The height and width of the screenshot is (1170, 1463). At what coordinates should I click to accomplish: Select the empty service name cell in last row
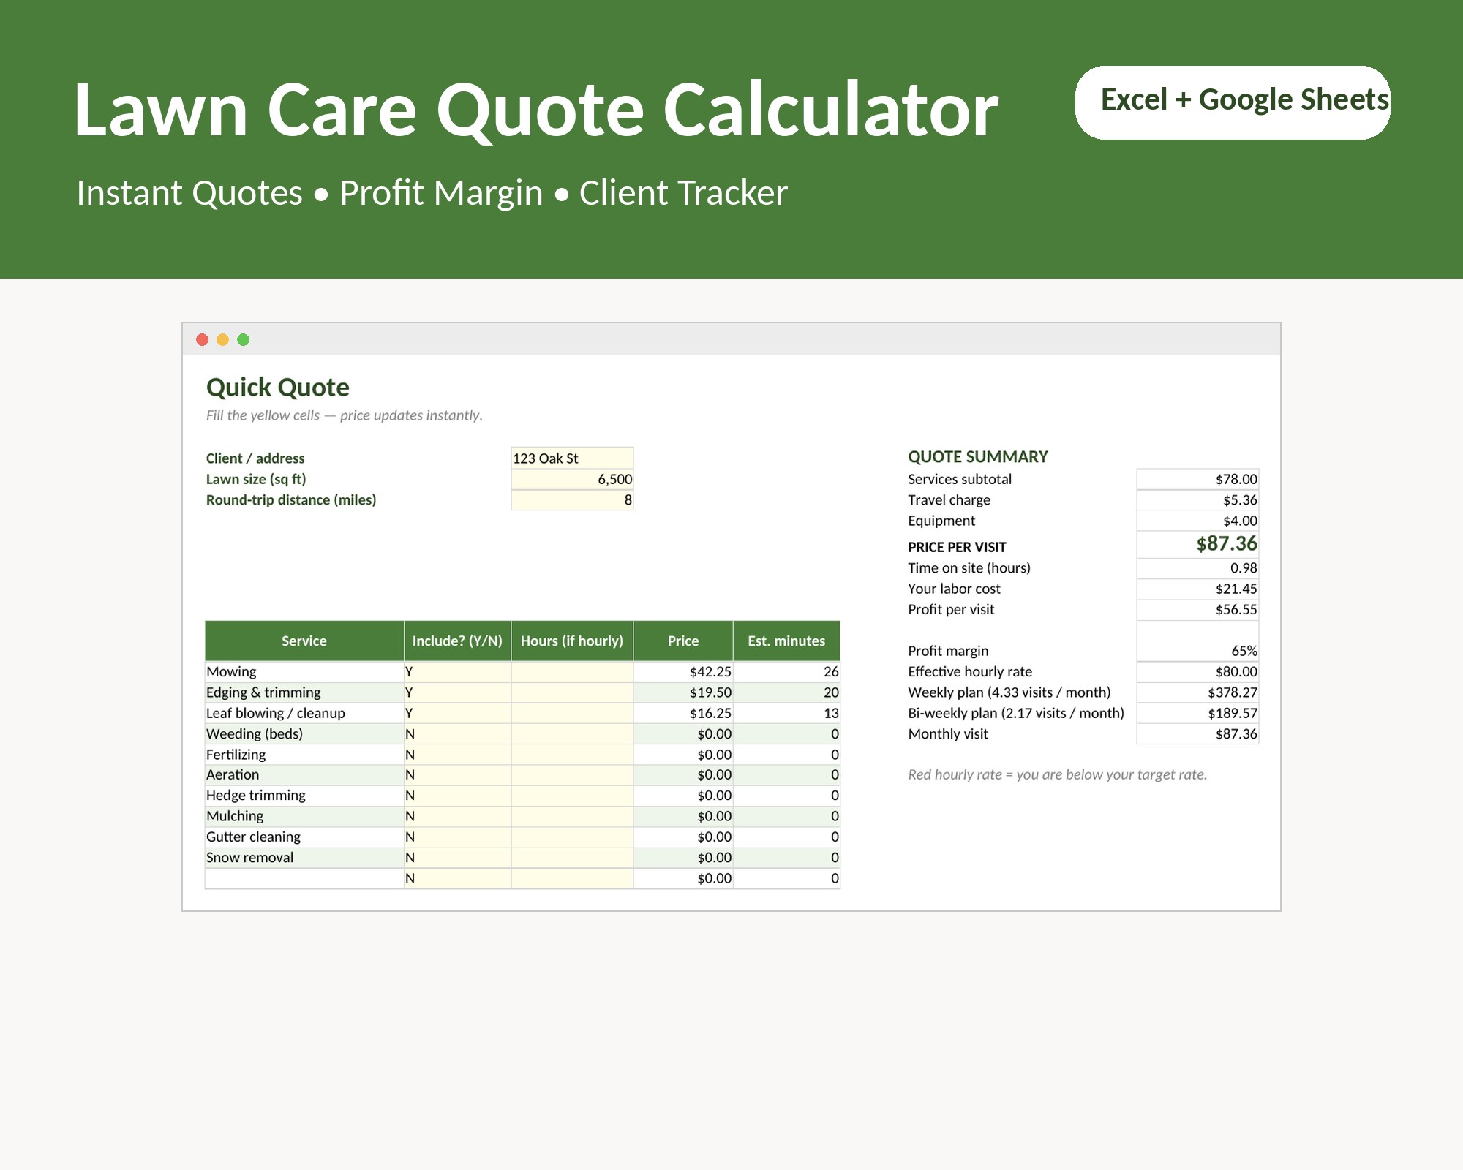(304, 878)
